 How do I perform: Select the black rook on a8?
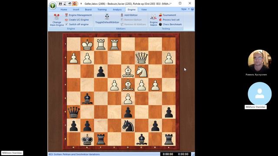click(169, 140)
